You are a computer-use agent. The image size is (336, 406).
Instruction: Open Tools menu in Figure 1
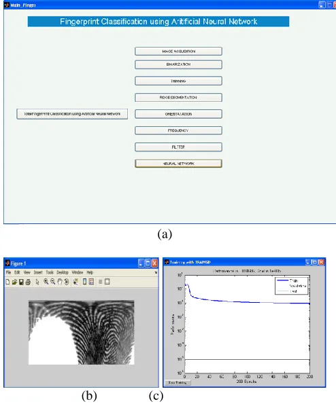[50, 272]
